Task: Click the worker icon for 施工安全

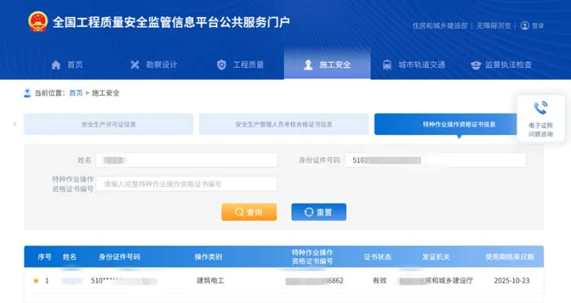Action: [x=308, y=65]
